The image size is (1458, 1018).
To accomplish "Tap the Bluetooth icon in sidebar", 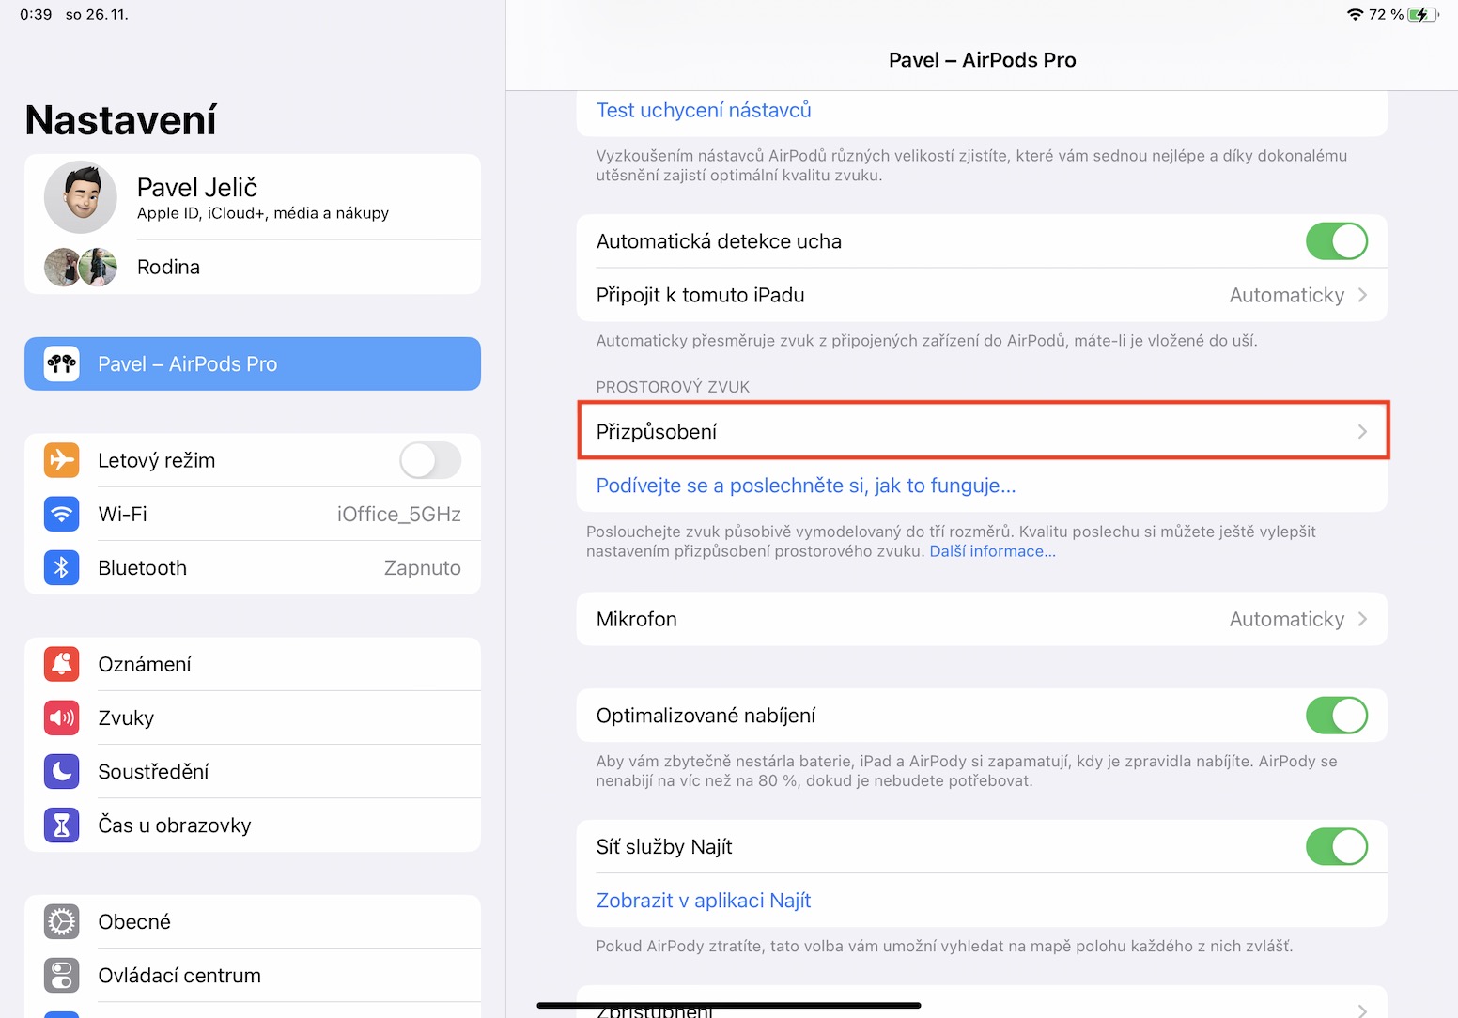I will pos(62,567).
